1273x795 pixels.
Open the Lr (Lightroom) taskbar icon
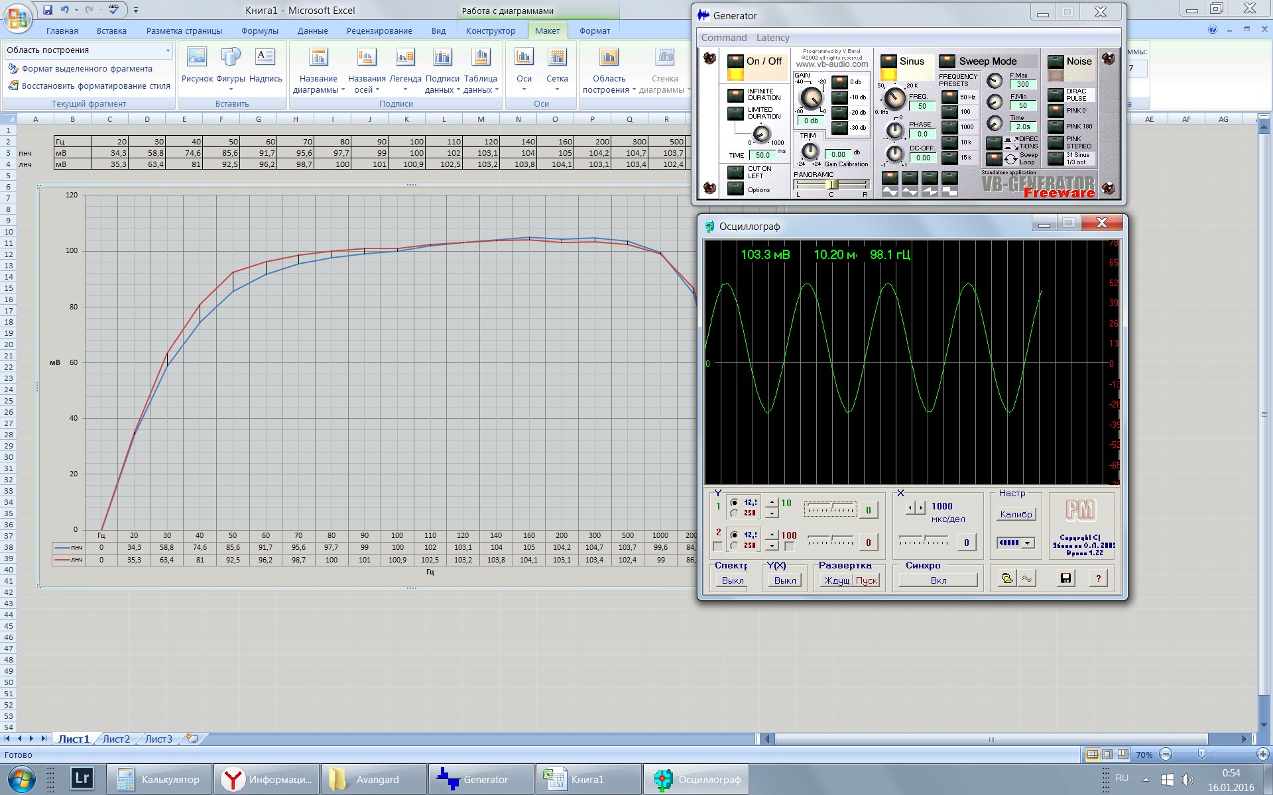[83, 778]
